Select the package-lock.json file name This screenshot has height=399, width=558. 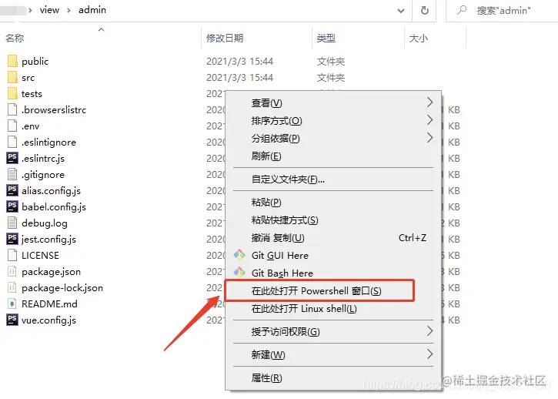62,288
